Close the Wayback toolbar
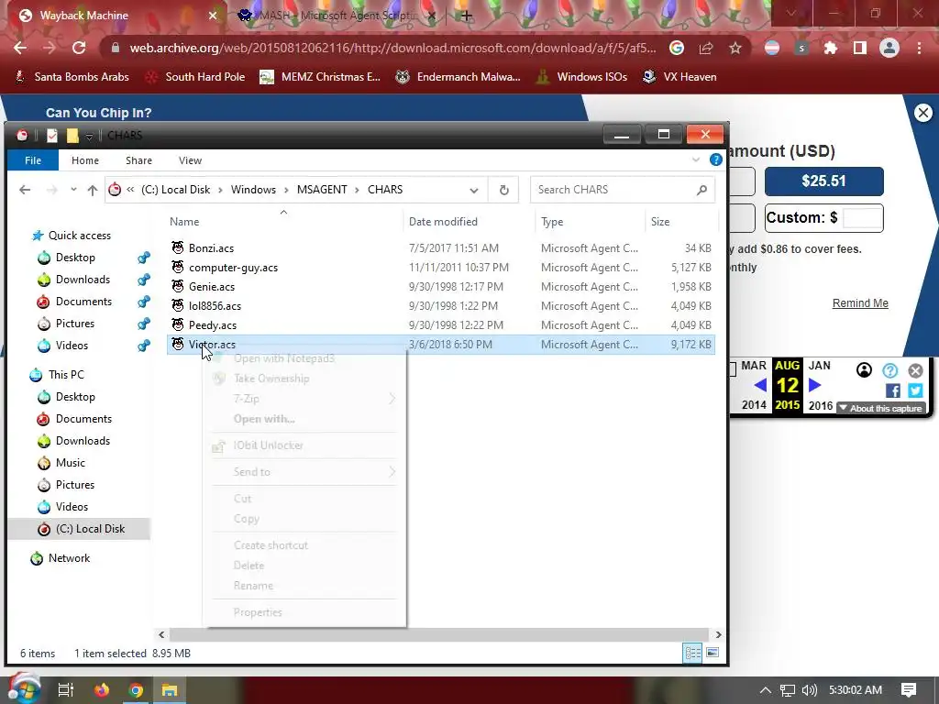Viewport: 939px width, 704px height. tap(915, 370)
